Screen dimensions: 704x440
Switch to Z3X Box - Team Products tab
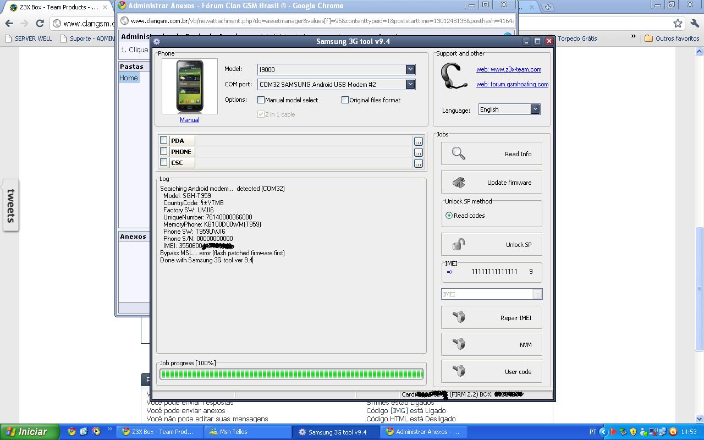pyautogui.click(x=58, y=7)
